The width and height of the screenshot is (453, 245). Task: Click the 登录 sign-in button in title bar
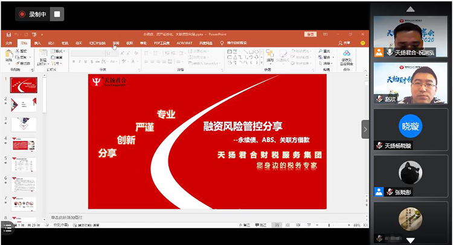[x=310, y=35]
